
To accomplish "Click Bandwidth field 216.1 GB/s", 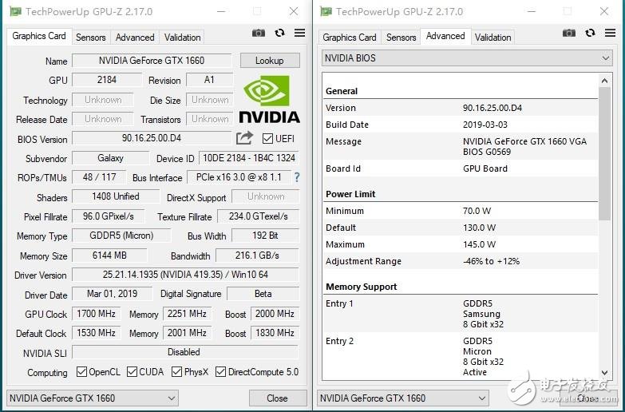I will [257, 256].
